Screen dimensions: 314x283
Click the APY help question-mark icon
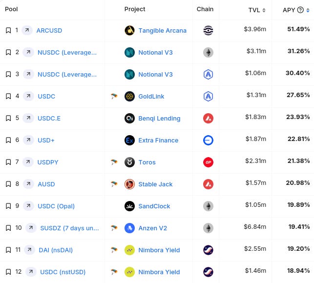click(x=300, y=10)
